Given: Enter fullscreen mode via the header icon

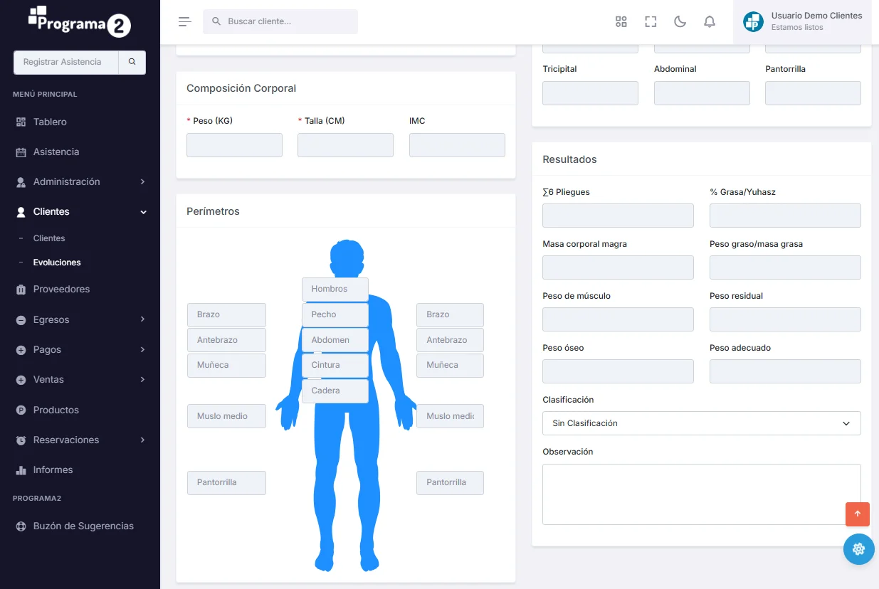Looking at the screenshot, I should [651, 21].
